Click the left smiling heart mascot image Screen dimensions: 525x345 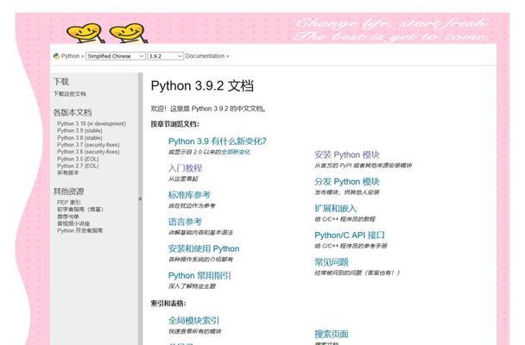click(85, 33)
